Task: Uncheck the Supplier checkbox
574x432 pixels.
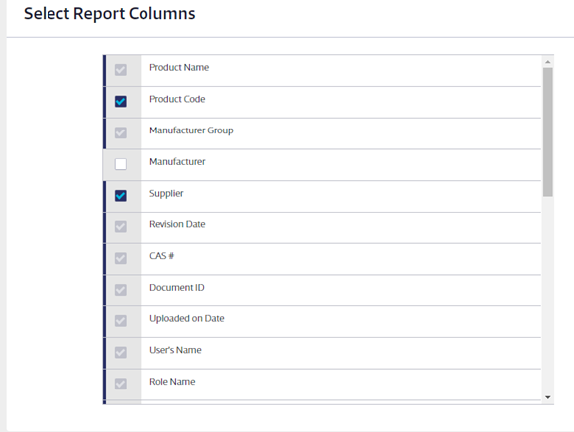Action: [121, 196]
